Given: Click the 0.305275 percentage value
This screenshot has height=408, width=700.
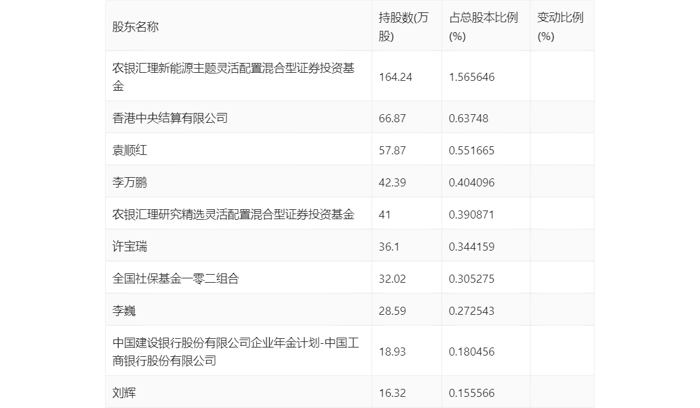Looking at the screenshot, I should 472,279.
